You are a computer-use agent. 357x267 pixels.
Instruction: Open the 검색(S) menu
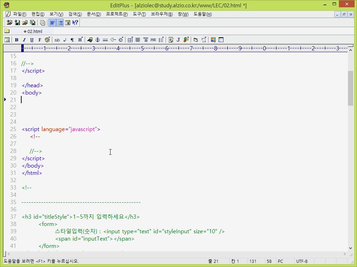pos(75,14)
